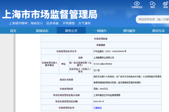Click the 下载附件 download link

[x=98, y=108]
